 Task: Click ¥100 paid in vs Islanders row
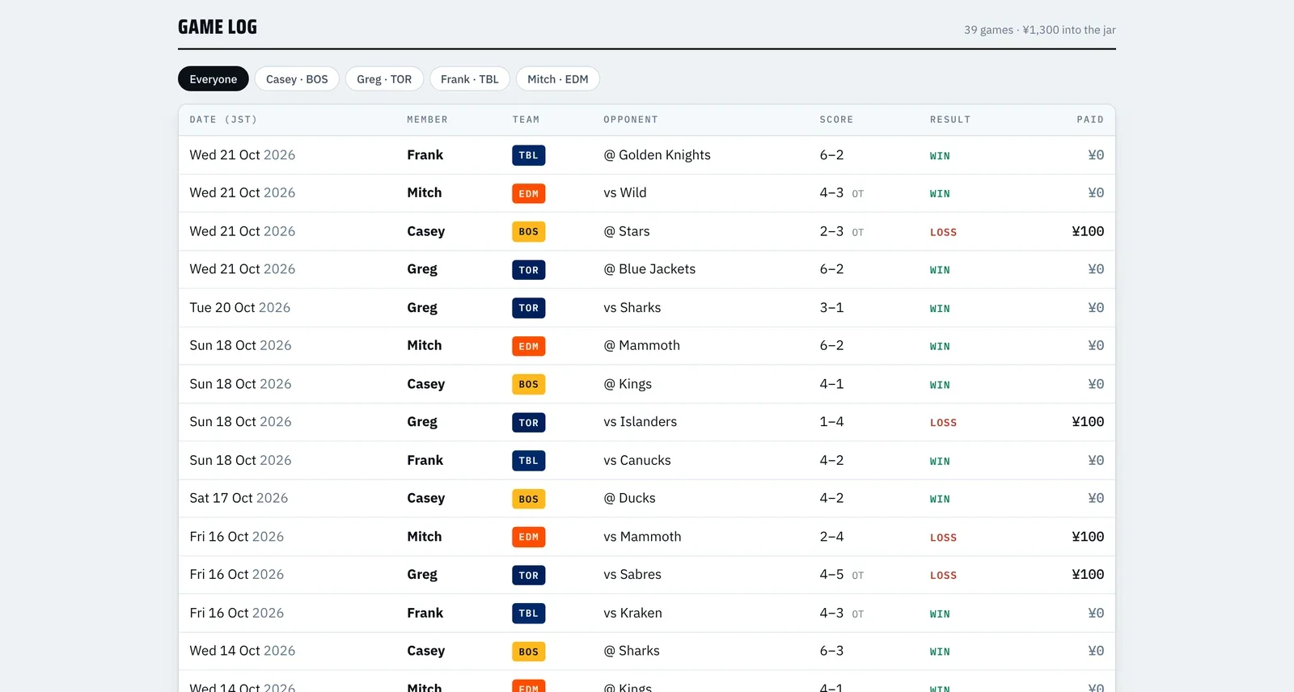(x=1088, y=422)
